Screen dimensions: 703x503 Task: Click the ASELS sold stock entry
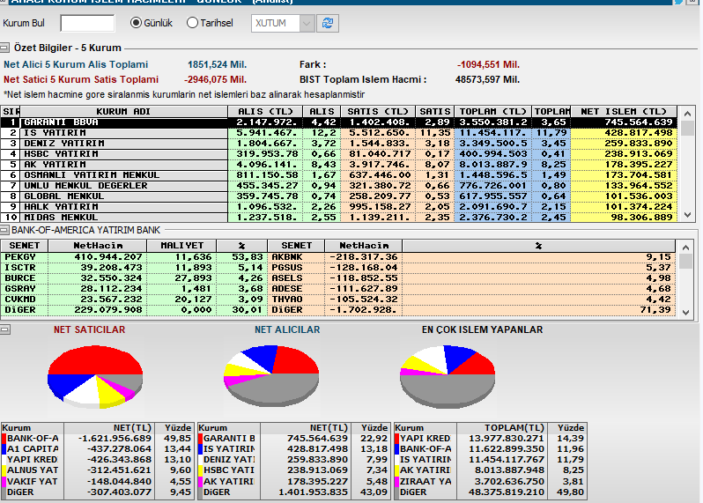(471, 278)
